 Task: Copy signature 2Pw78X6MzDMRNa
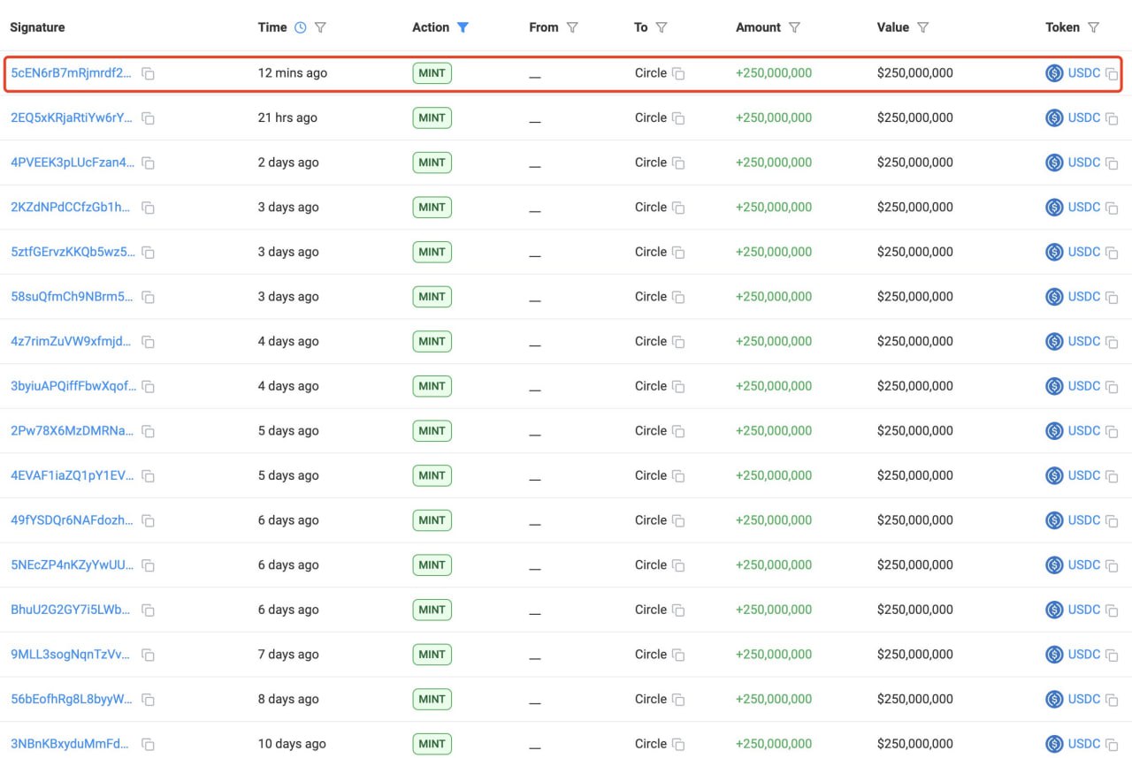coord(149,432)
